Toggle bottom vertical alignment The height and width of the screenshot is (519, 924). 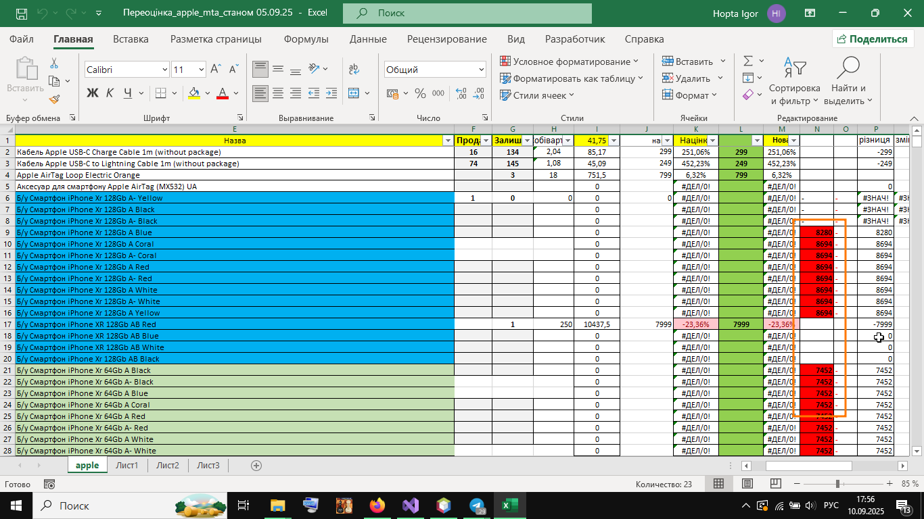(296, 69)
